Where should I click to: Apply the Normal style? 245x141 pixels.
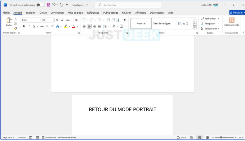(141, 24)
